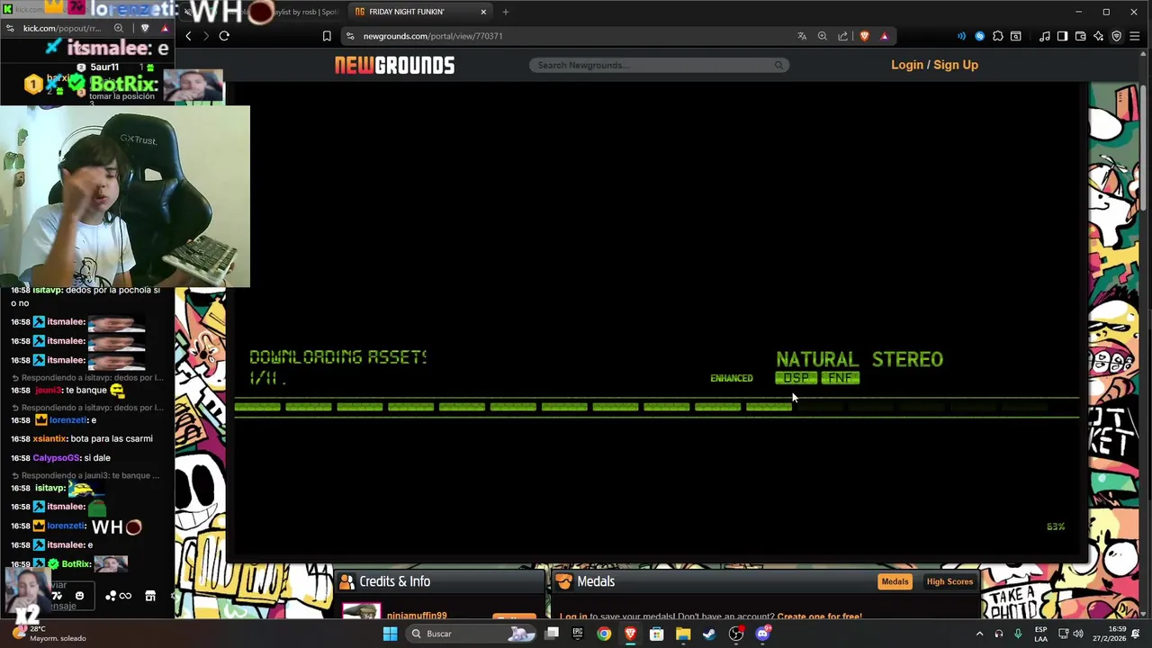Click the Credits & Info header

pyautogui.click(x=394, y=581)
